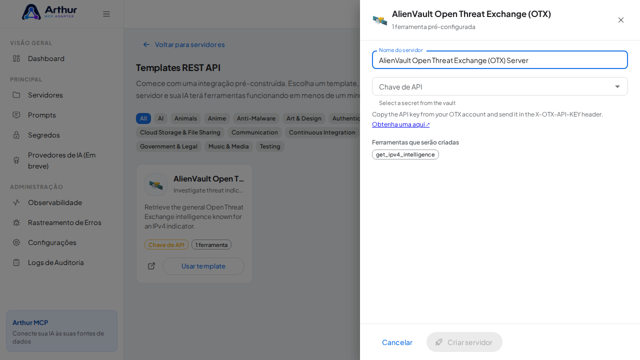Click the AlienVault Open T... card title
The width and height of the screenshot is (640, 360).
point(208,178)
